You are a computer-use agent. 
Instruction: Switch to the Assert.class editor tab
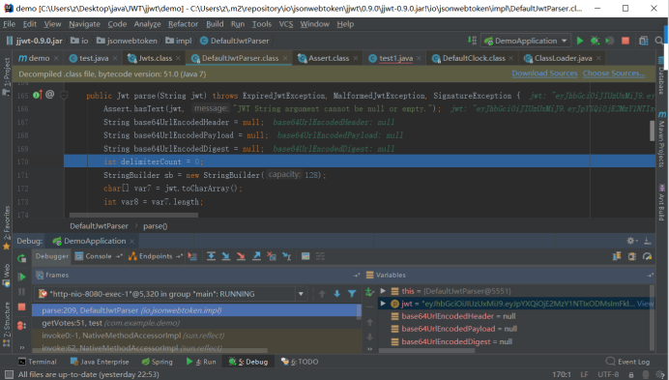(x=328, y=58)
